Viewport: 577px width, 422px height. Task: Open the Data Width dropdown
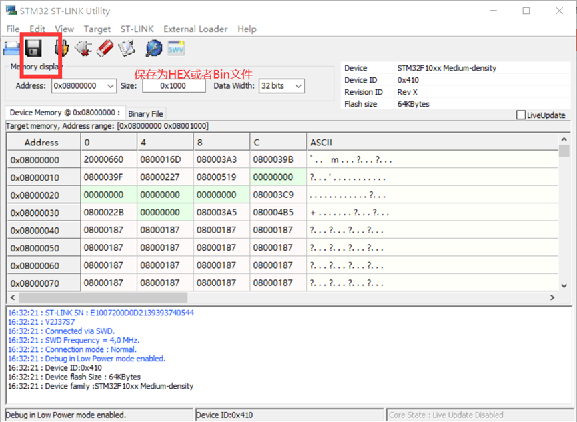(x=298, y=86)
